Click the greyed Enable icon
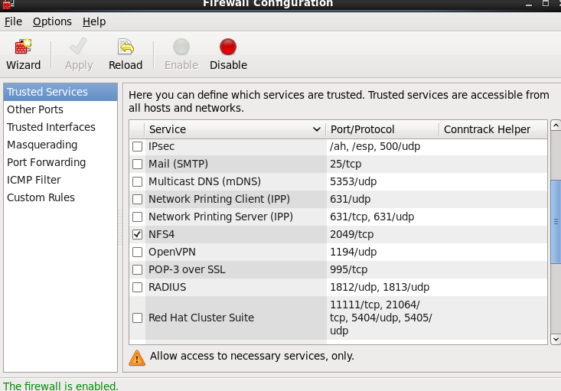This screenshot has width=561, height=391. [181, 47]
